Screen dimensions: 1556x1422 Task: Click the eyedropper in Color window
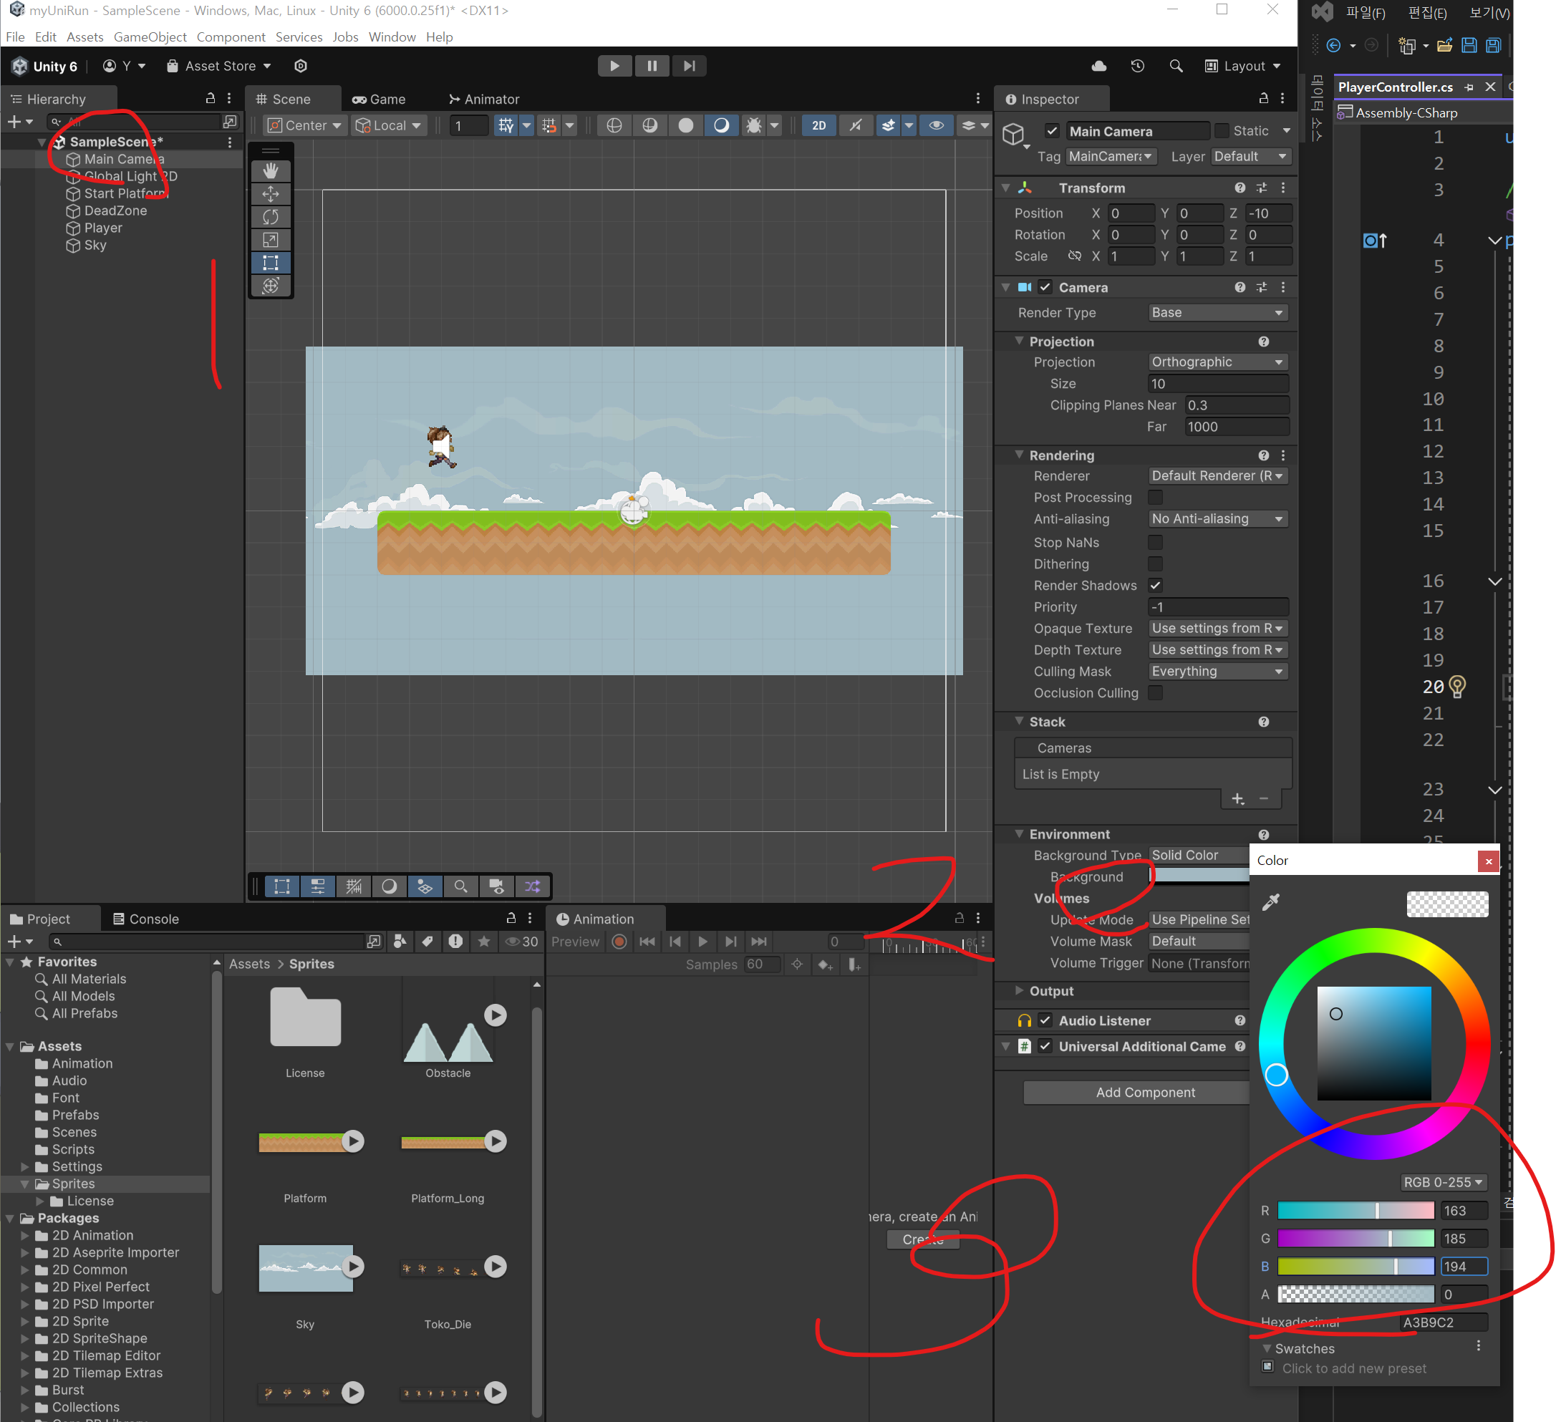tap(1270, 901)
